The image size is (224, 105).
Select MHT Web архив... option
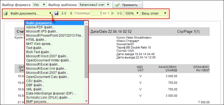point(55,44)
